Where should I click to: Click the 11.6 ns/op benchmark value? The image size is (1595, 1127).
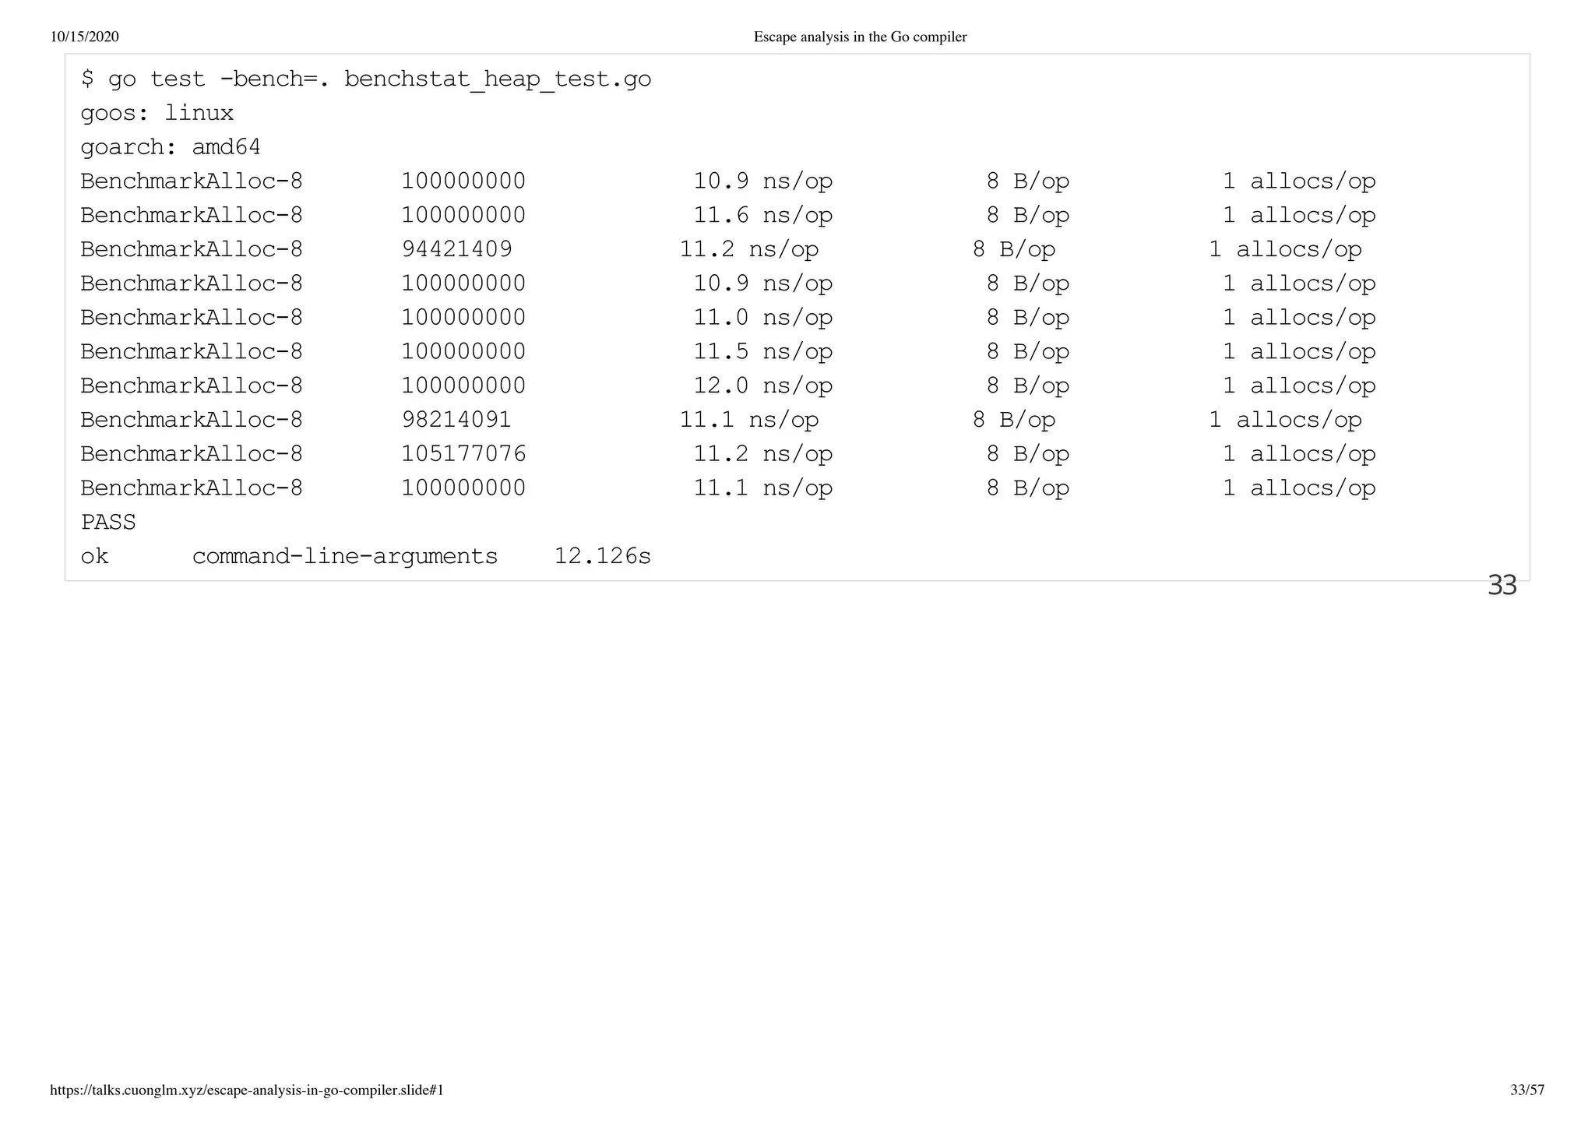tap(763, 216)
